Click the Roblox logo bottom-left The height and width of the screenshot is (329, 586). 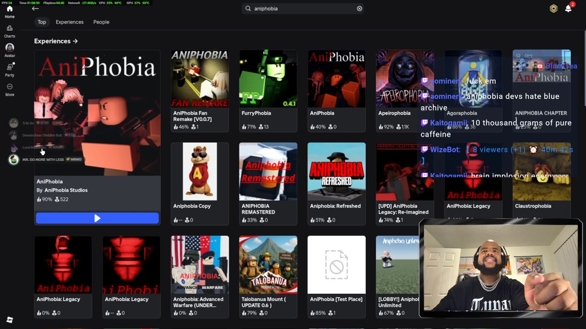(x=10, y=320)
